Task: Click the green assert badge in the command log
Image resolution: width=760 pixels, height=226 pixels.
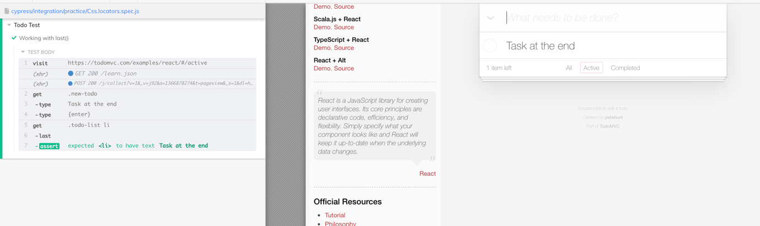Action: (49, 146)
